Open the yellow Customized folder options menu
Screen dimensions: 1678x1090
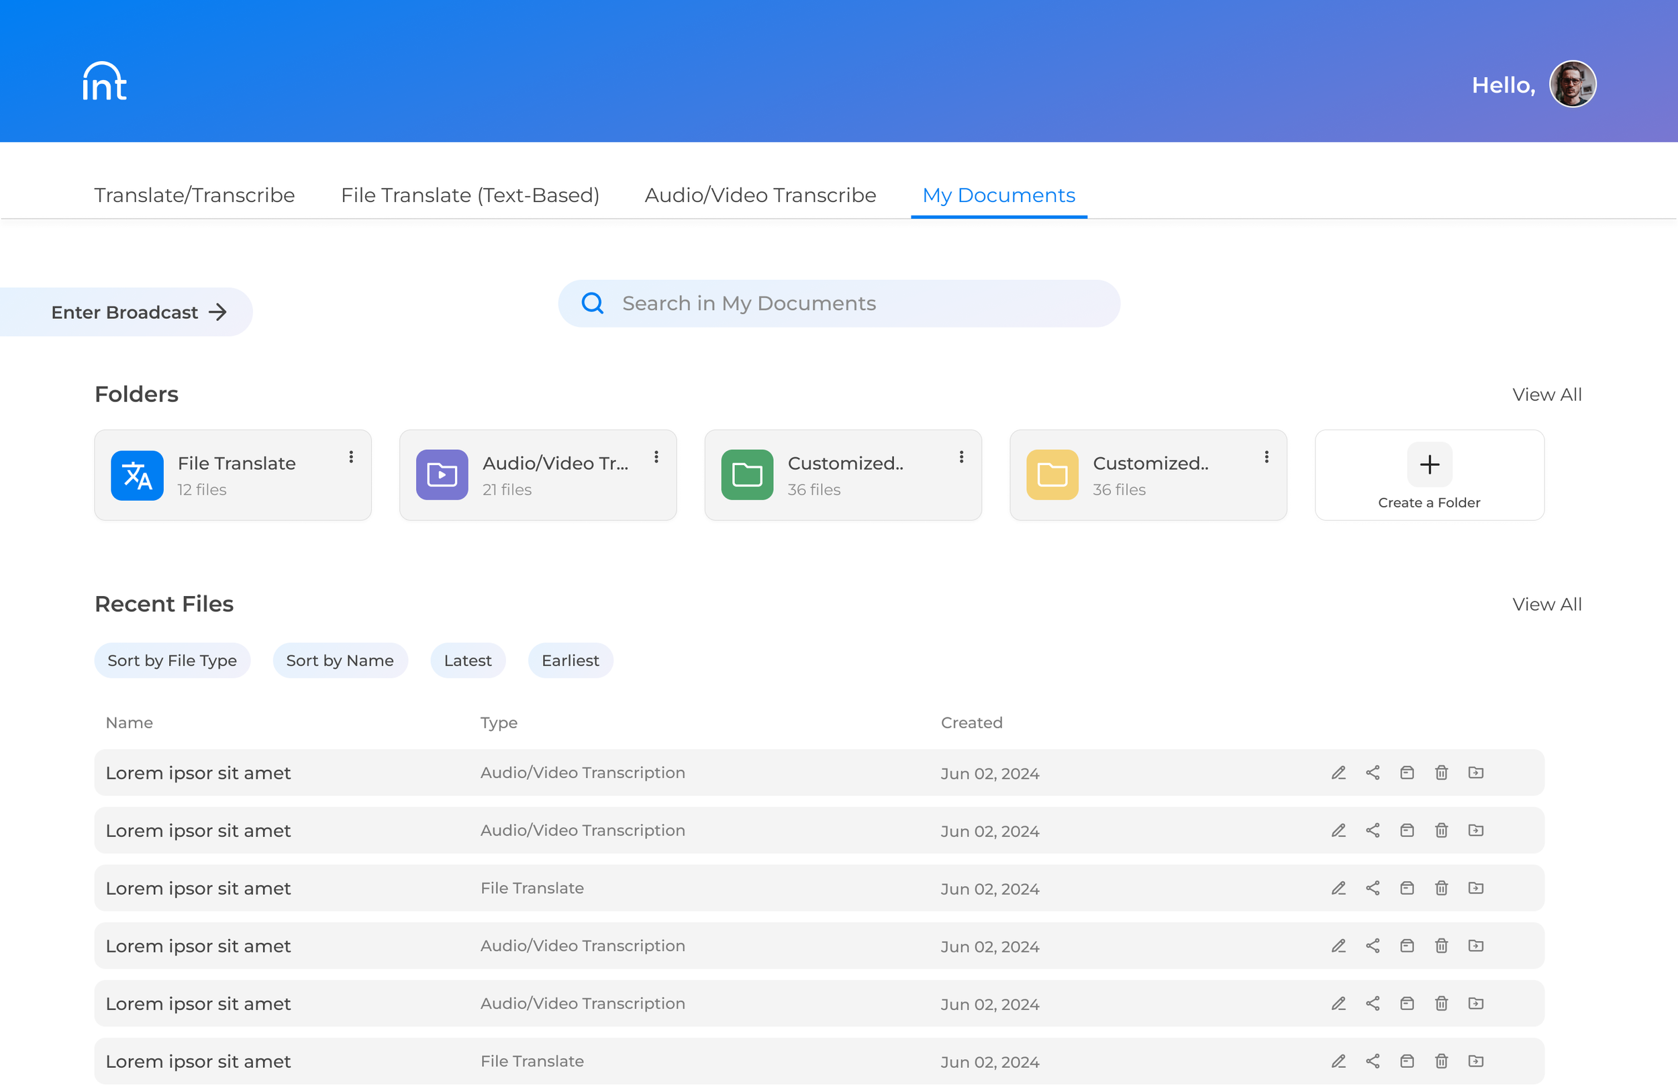click(1267, 457)
